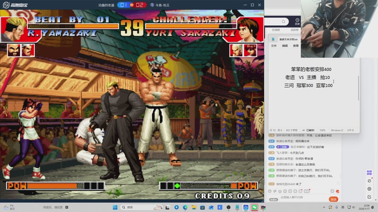Click UTF-8 encoding in Notepad status bar
378x212 pixels.
pos(350,130)
